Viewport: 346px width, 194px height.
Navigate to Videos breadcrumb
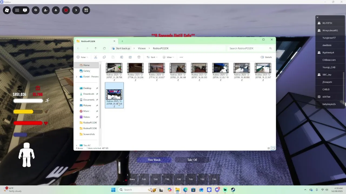coord(142,48)
